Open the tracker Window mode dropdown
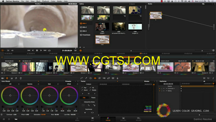The image size is (216, 122). (x=150, y=81)
